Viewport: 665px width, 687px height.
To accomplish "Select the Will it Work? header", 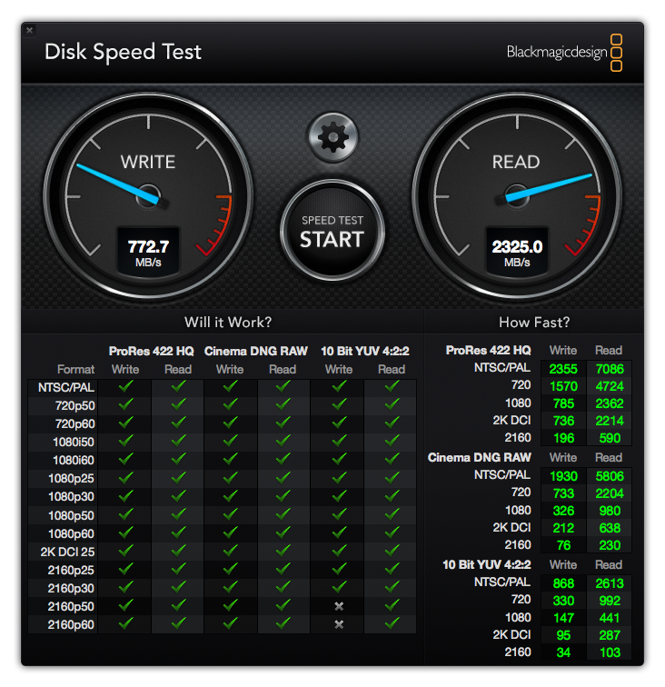I will click(228, 323).
